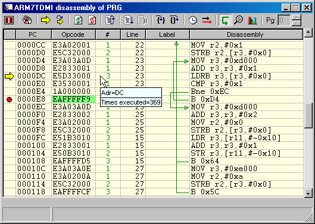
Task: Click the Disassembly column header
Action: tap(246, 34)
